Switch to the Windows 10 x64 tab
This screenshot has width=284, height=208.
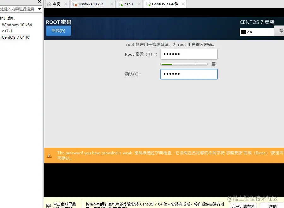pyautogui.click(x=91, y=4)
